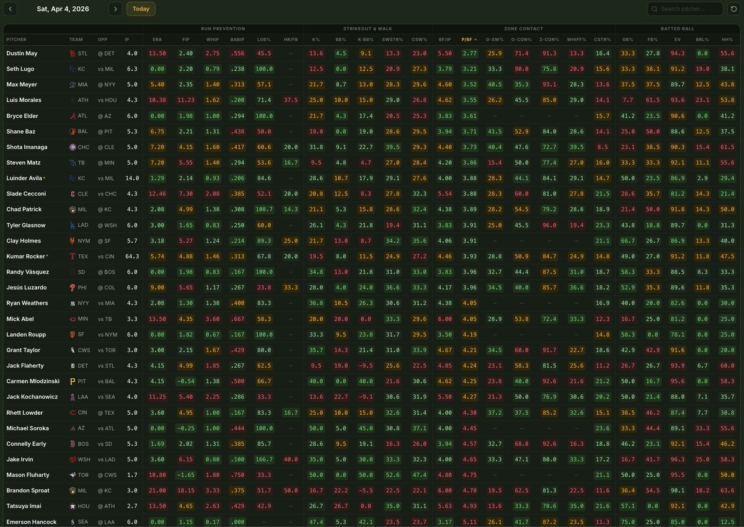Open pitcher Dustin May
Screen dimensions: 744x527
coord(22,53)
